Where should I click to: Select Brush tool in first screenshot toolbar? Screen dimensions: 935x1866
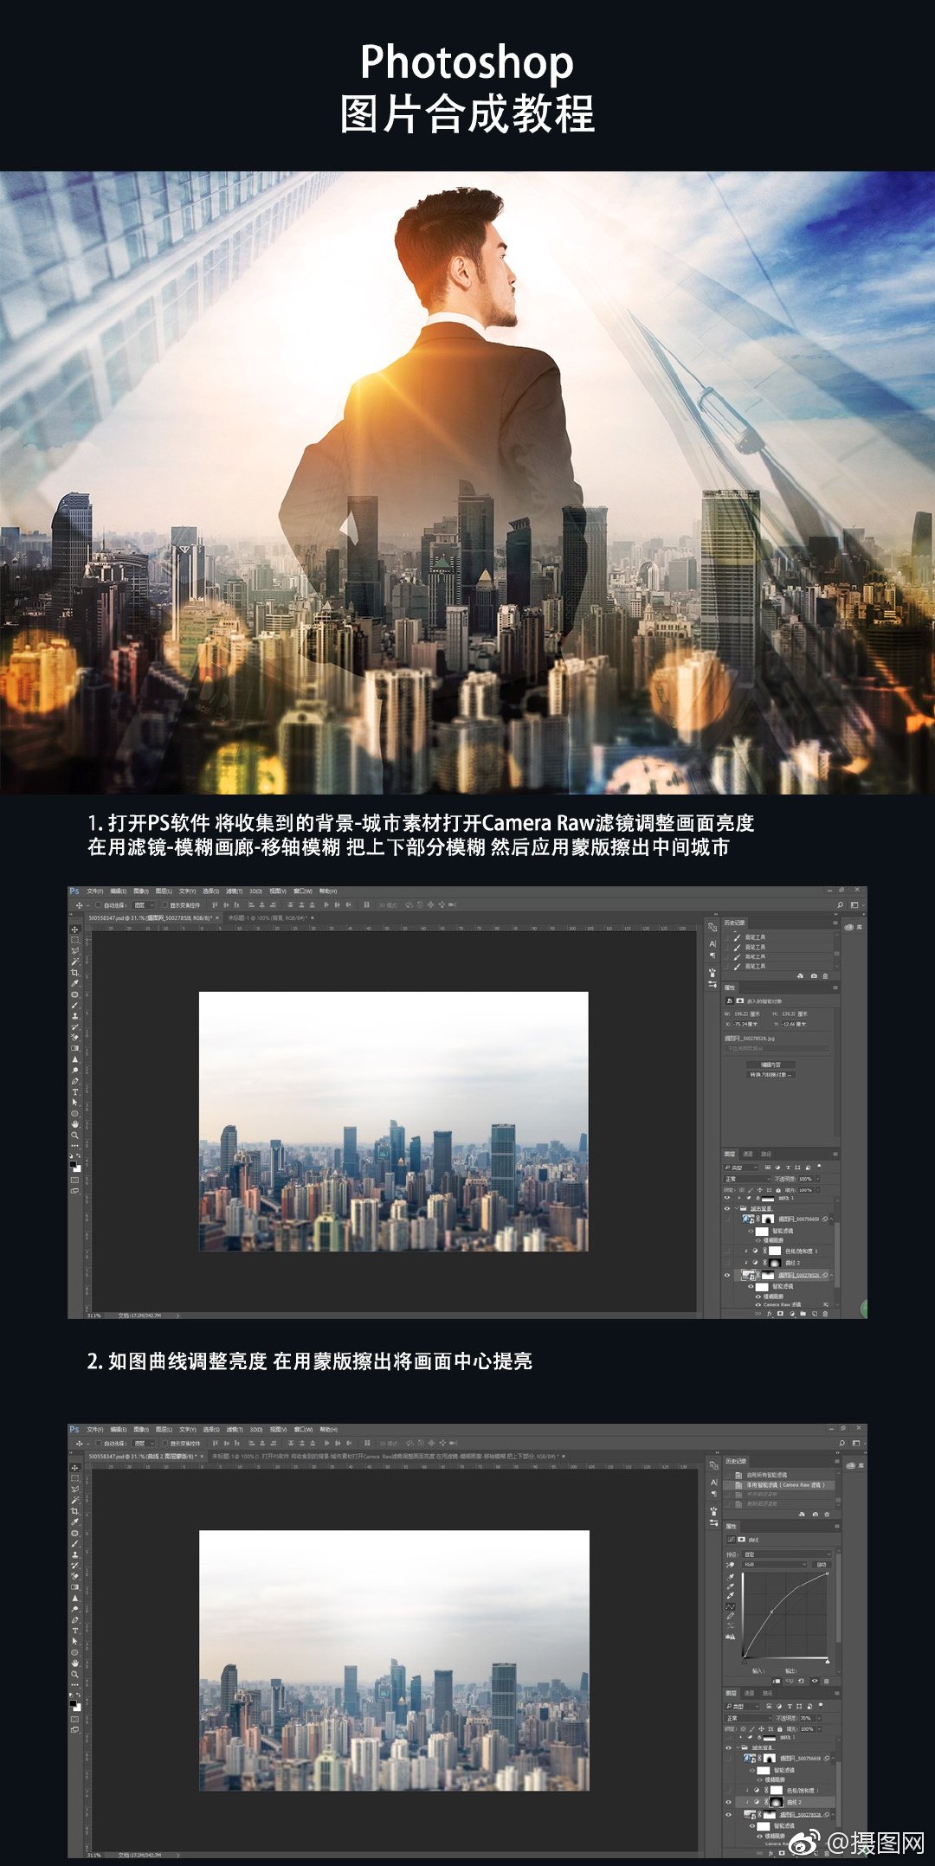74,1005
